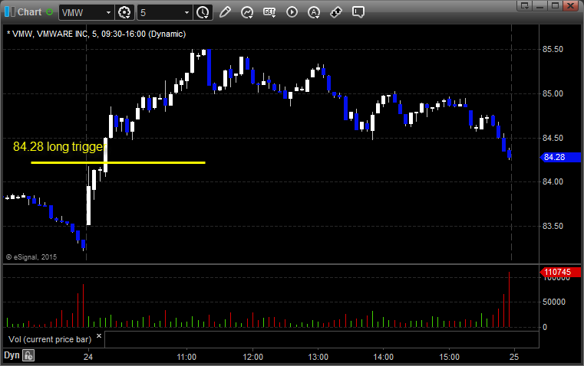
Task: Open the studies chart icon menu
Action: coord(247,12)
